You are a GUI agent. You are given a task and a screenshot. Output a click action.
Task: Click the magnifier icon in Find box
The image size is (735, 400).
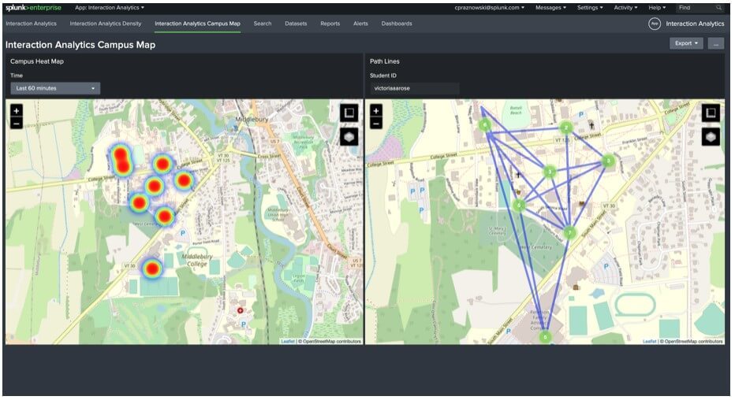pyautogui.click(x=718, y=8)
